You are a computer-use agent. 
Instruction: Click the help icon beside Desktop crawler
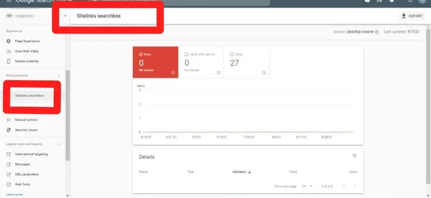click(377, 32)
